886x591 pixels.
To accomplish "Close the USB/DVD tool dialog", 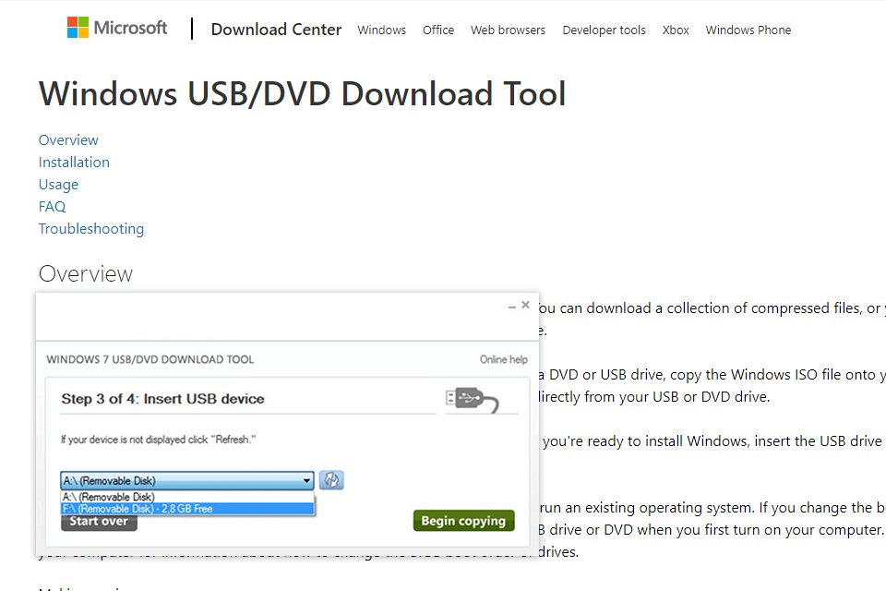I will click(x=525, y=305).
